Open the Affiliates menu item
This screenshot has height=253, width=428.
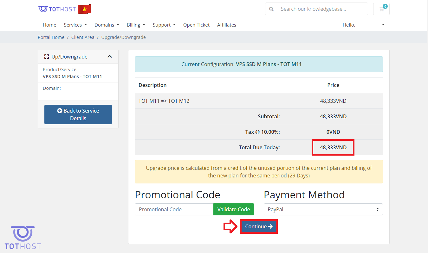[226, 25]
